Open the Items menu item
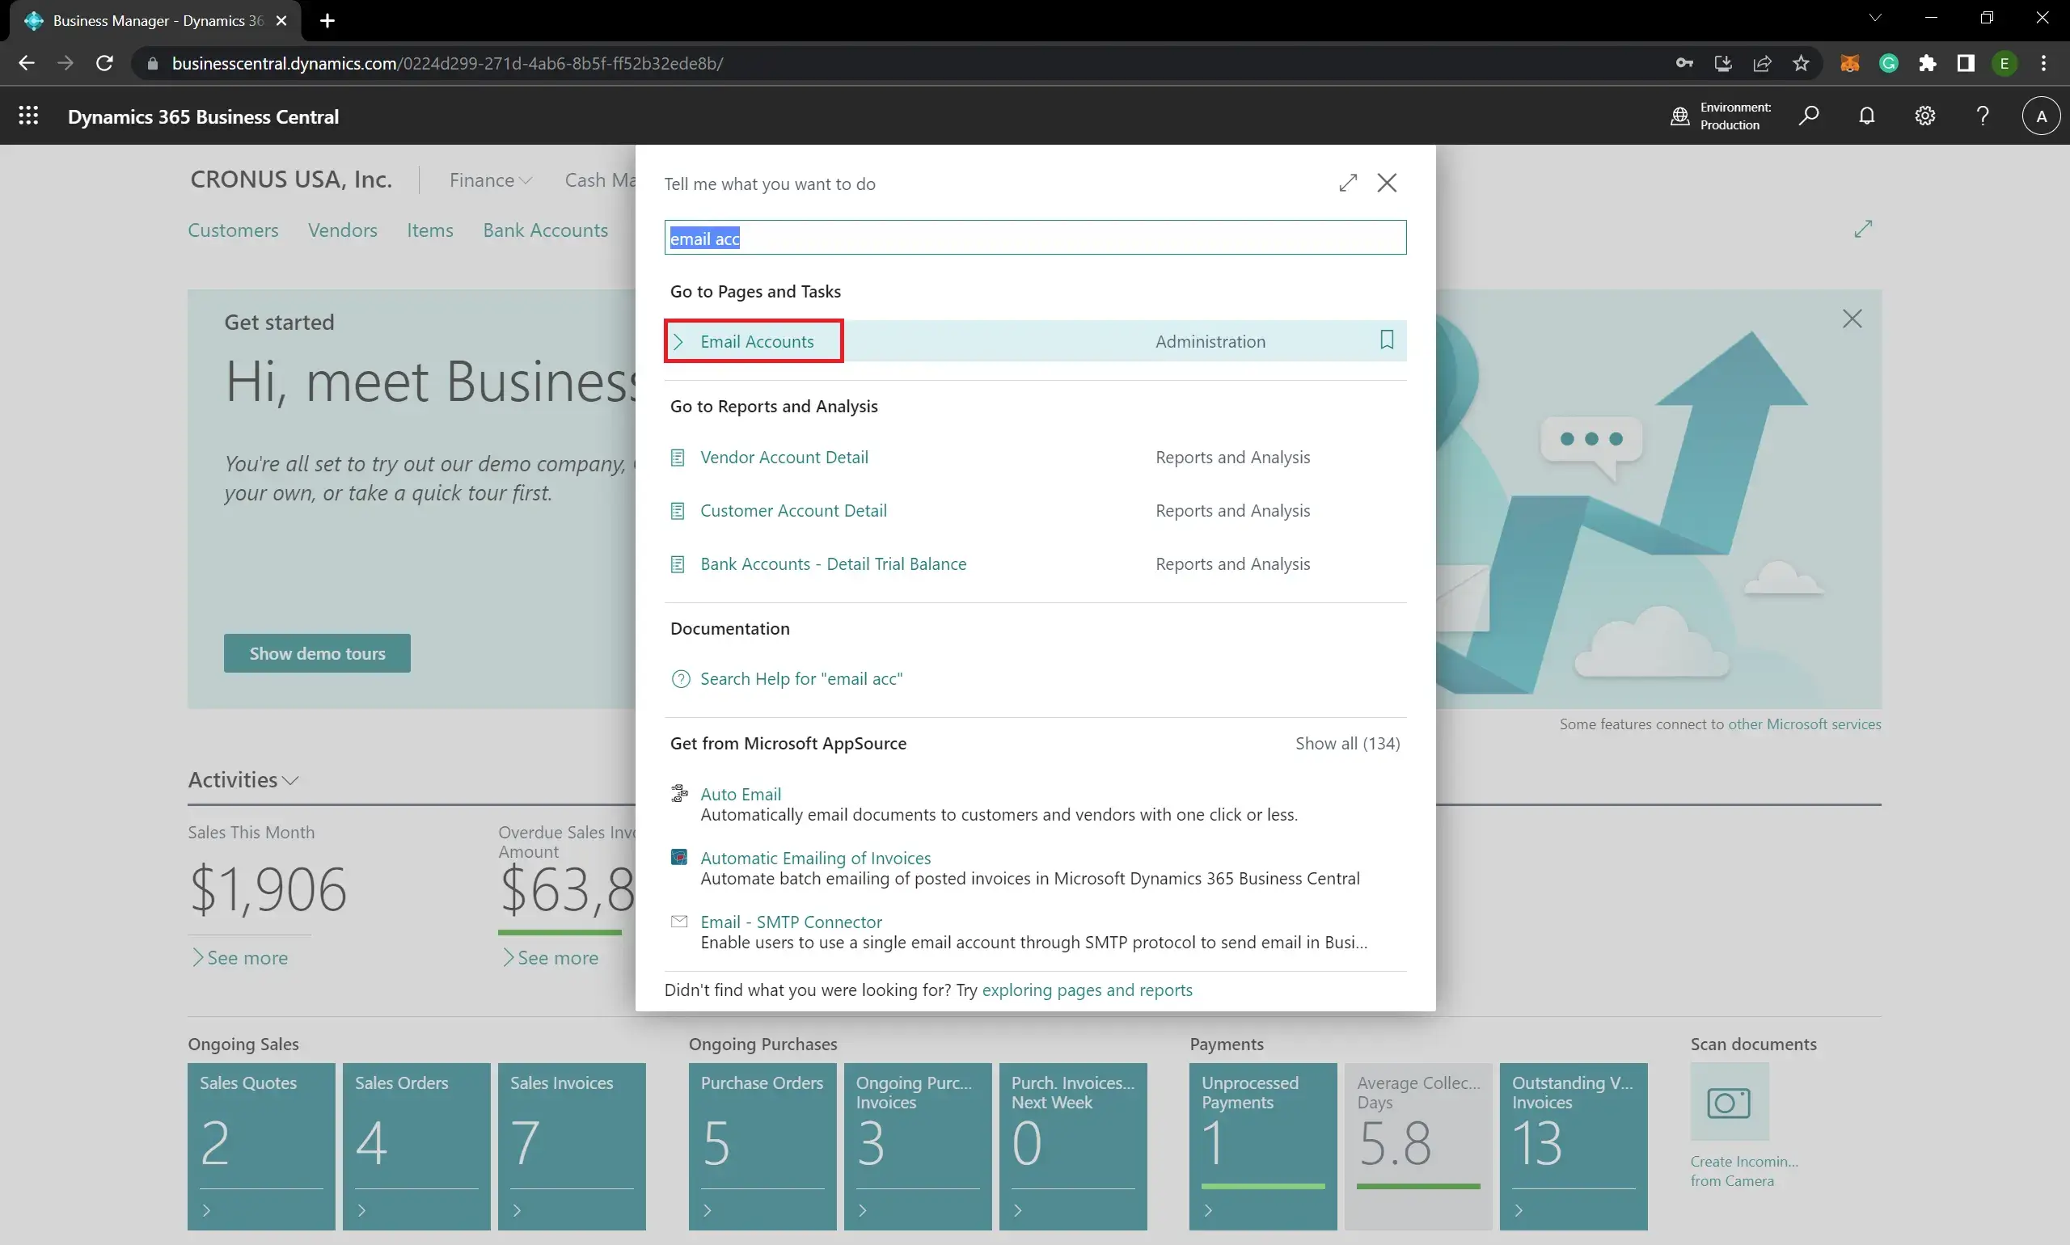Screen dimensions: 2070x1245 [x=429, y=230]
